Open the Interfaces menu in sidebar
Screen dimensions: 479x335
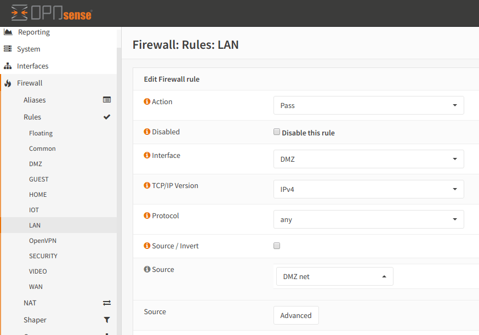tap(32, 66)
